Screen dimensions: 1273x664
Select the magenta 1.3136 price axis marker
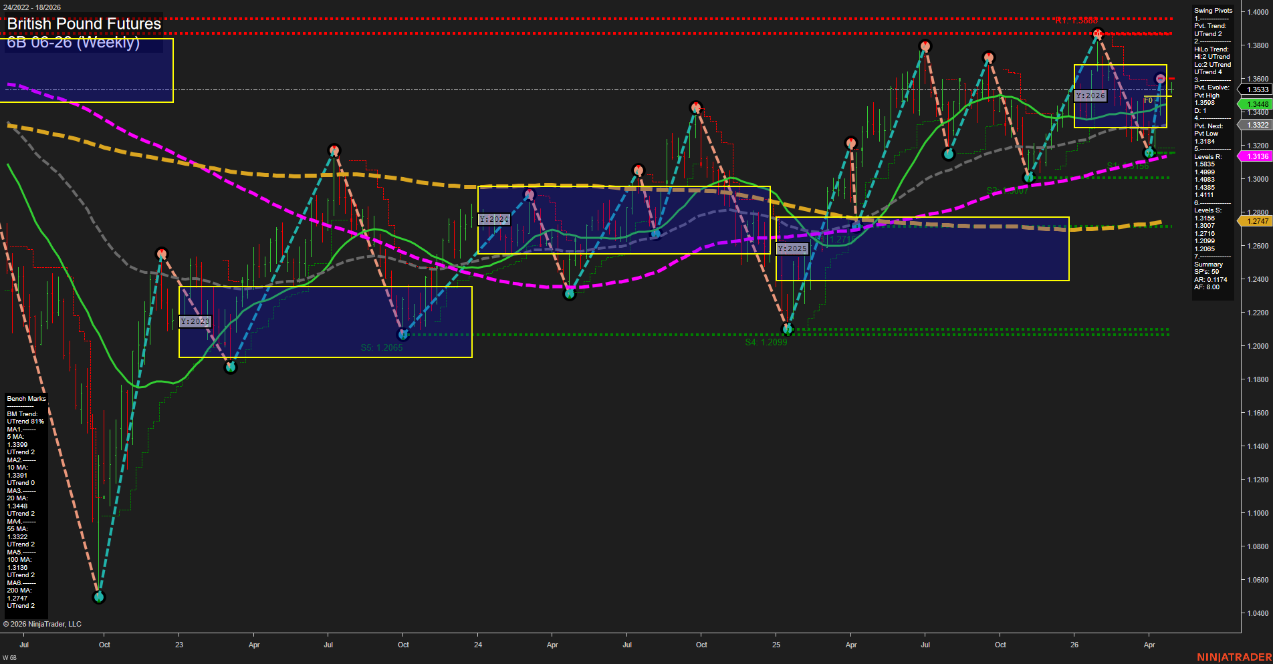click(1257, 156)
